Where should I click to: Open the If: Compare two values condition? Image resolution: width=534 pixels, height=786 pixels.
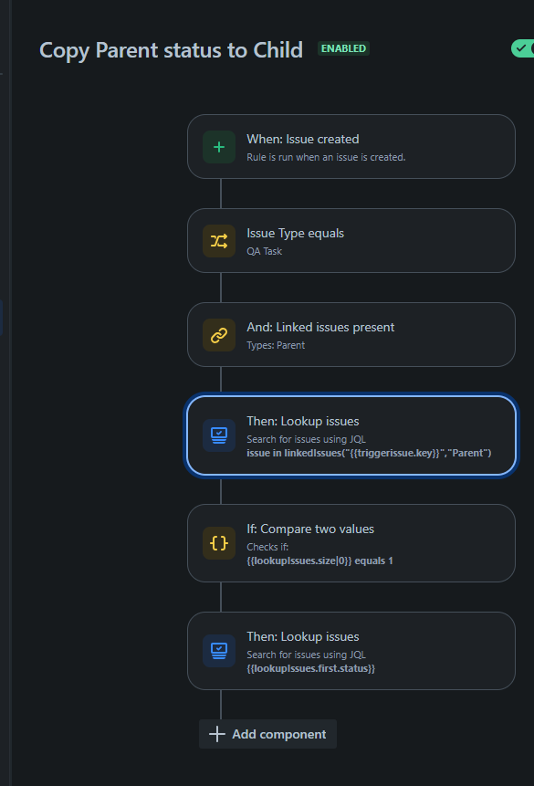tap(351, 543)
